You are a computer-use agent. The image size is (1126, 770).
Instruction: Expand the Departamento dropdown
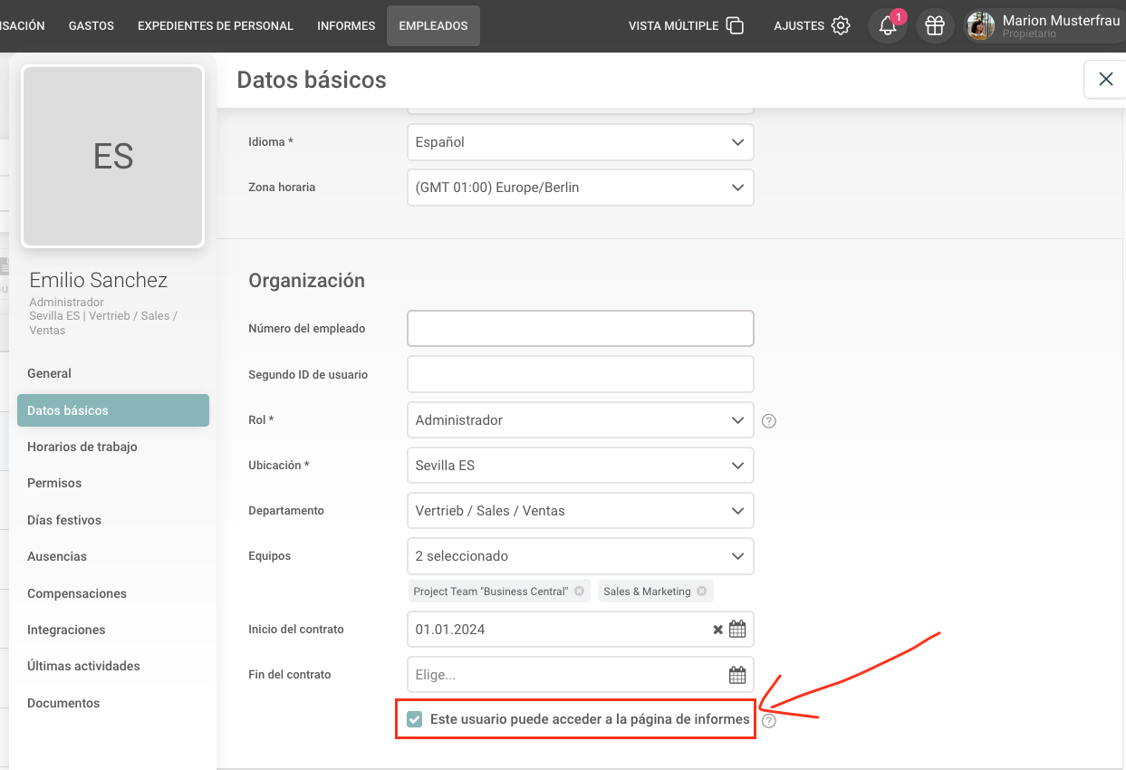click(x=580, y=511)
